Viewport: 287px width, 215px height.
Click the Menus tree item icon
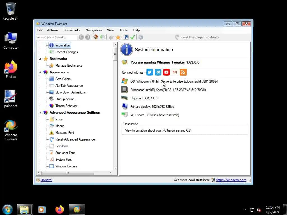52,126
